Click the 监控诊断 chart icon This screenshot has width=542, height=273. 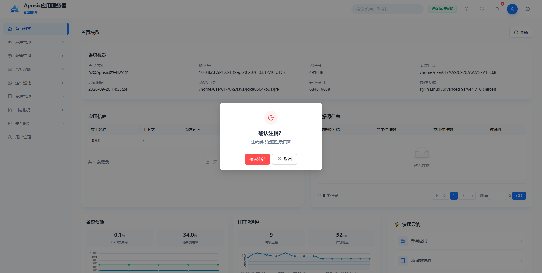pos(10,69)
